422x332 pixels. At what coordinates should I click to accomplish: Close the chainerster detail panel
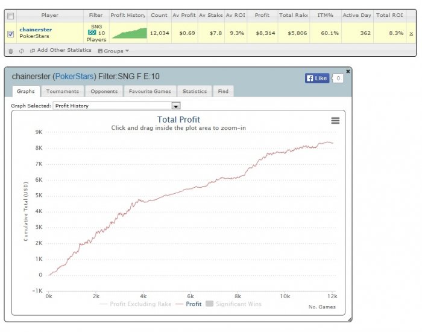(x=348, y=71)
